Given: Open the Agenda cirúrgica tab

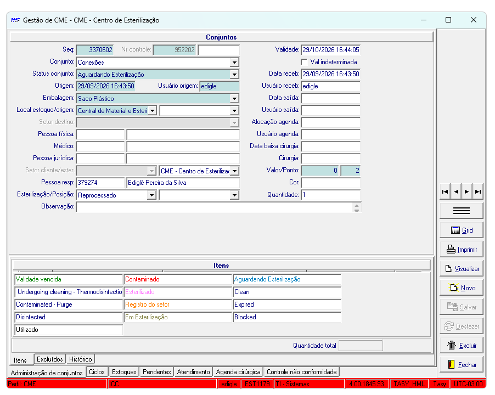Looking at the screenshot, I should click(x=238, y=371).
